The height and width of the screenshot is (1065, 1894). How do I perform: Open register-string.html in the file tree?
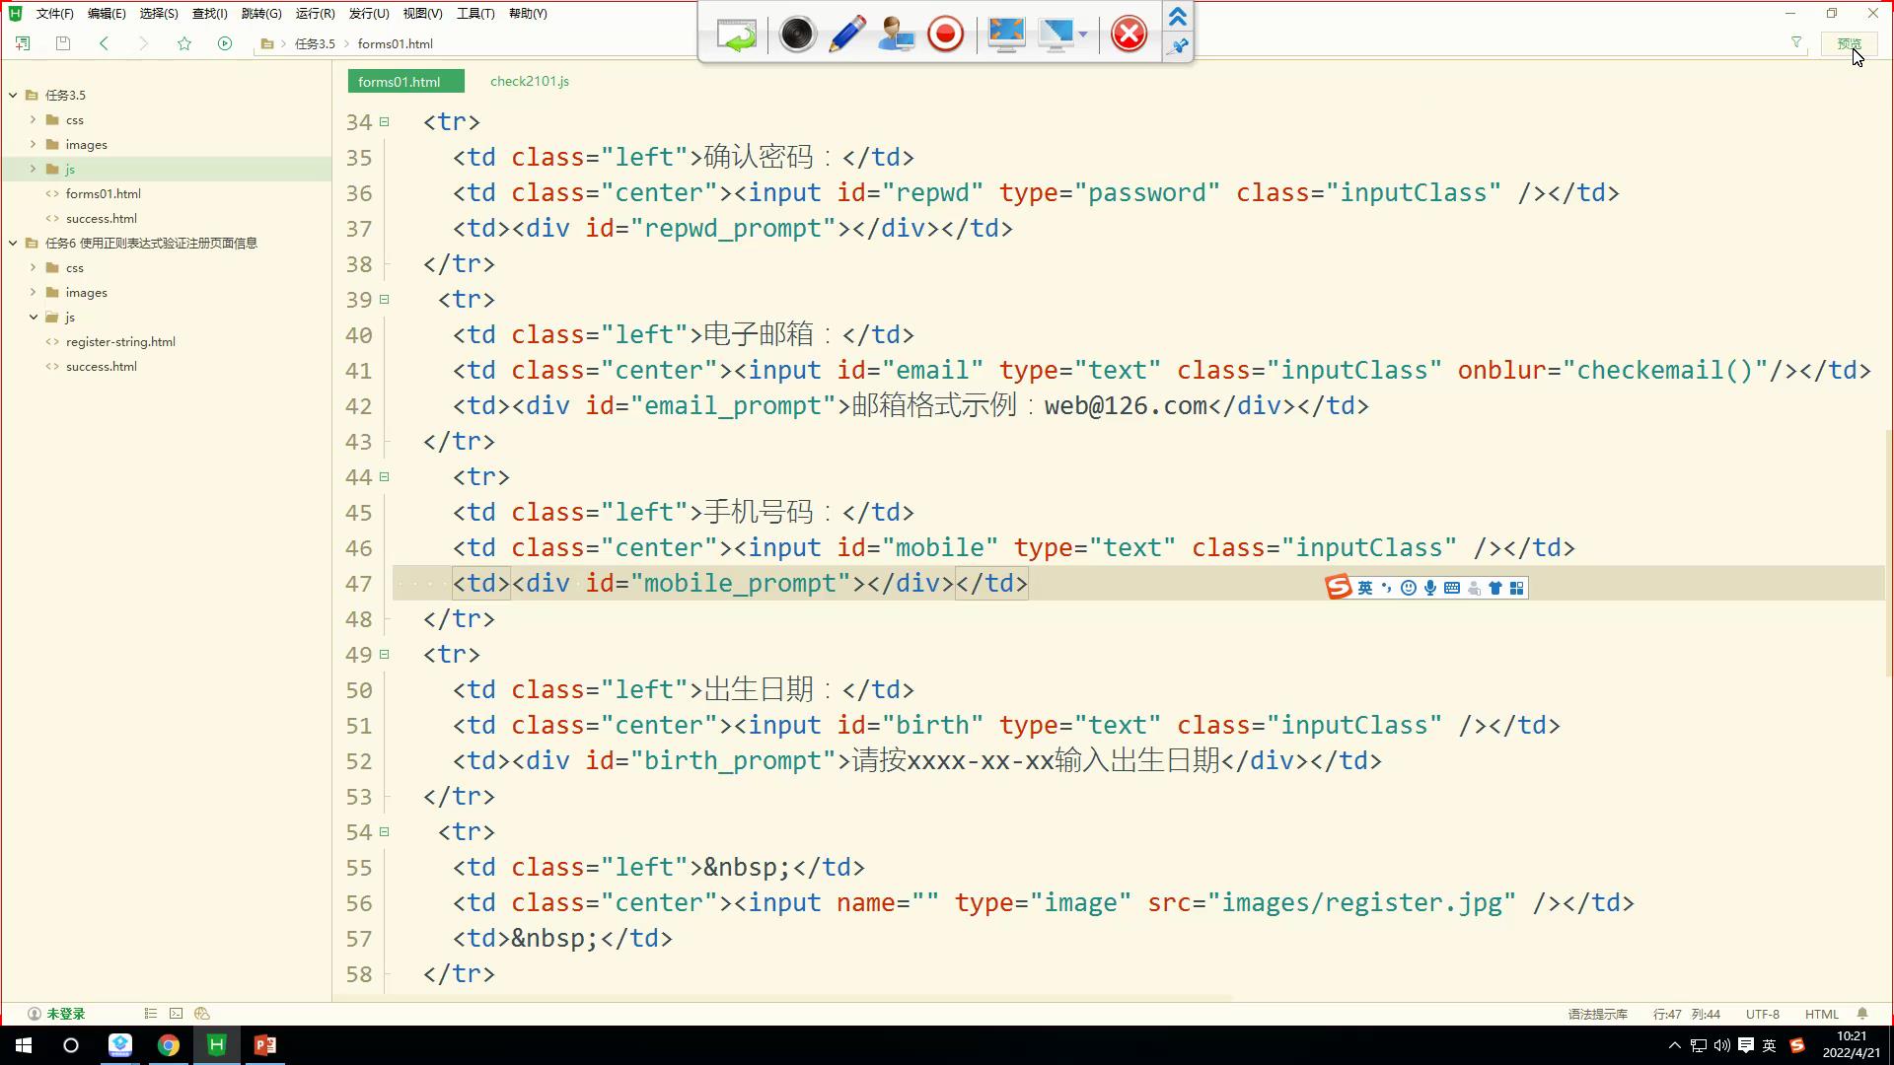coord(120,341)
